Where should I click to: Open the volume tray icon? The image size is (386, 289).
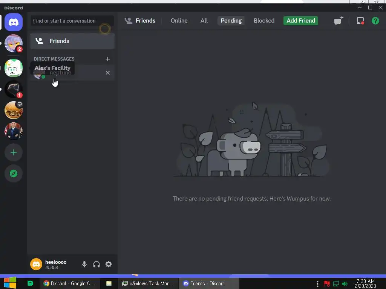click(345, 284)
